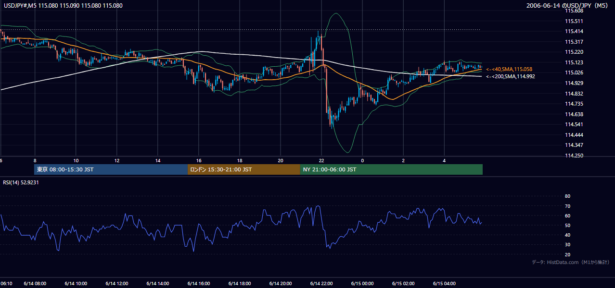Click the NY 21:00-06:00 JST session bar
The width and height of the screenshot is (615, 288).
coord(391,169)
